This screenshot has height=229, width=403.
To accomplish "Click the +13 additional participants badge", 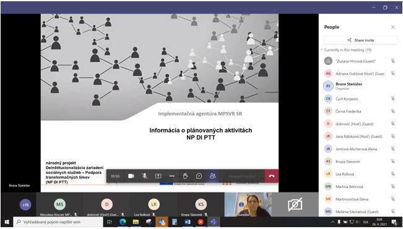I will coord(25,205).
